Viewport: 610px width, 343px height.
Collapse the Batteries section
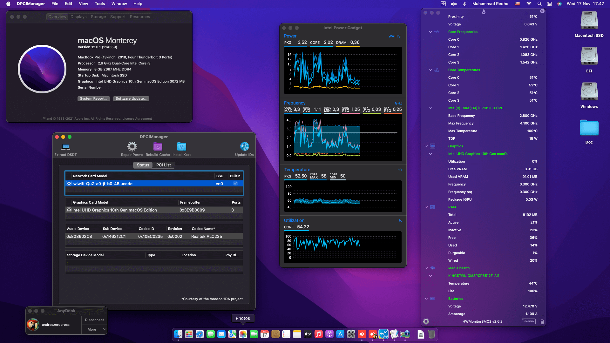coord(426,299)
